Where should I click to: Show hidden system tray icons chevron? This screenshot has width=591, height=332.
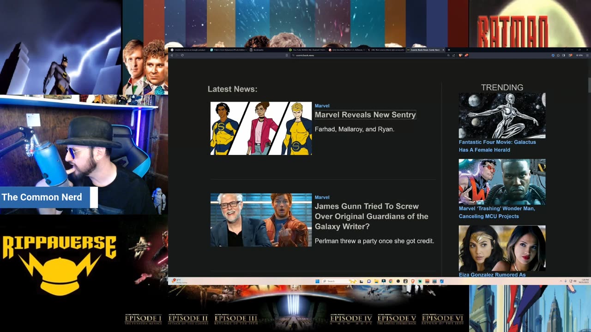561,281
